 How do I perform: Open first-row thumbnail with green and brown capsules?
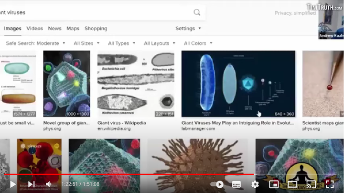pyautogui.click(x=18, y=84)
